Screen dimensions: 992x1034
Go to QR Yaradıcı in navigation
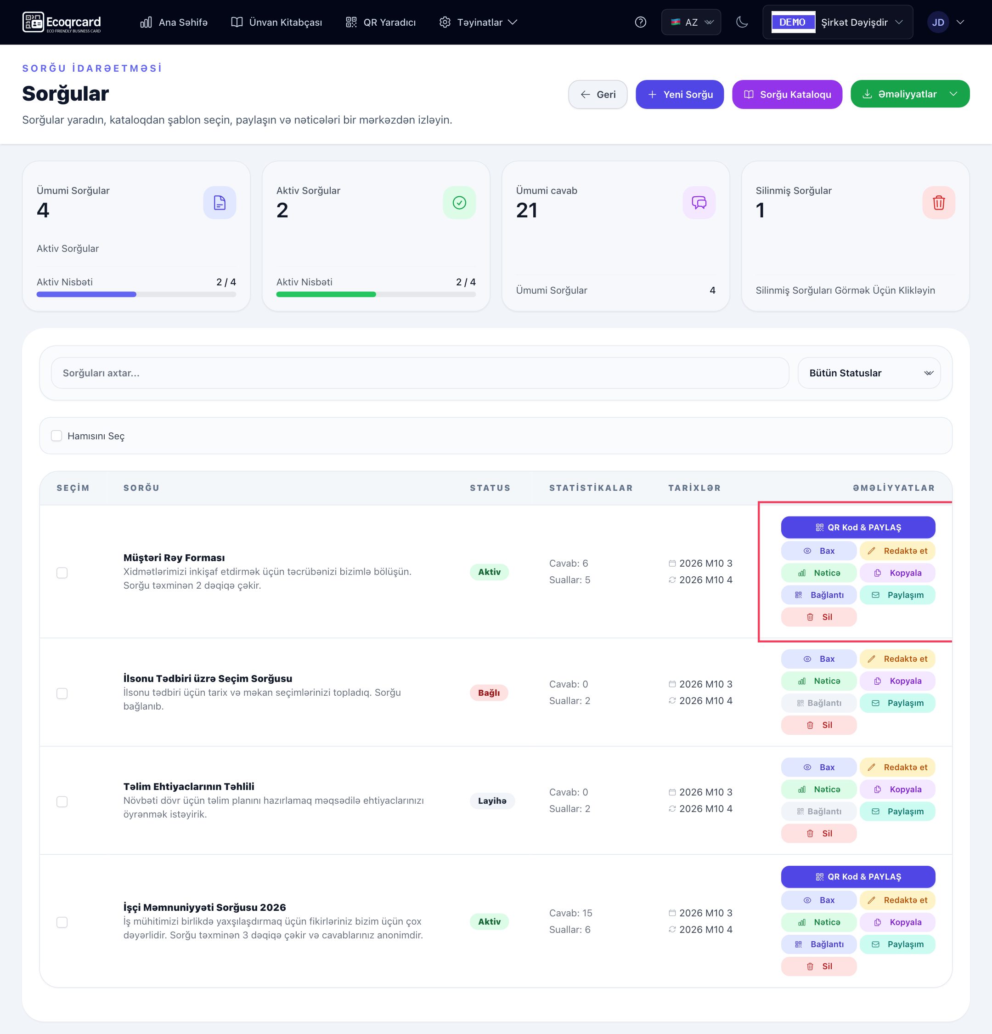click(x=381, y=22)
